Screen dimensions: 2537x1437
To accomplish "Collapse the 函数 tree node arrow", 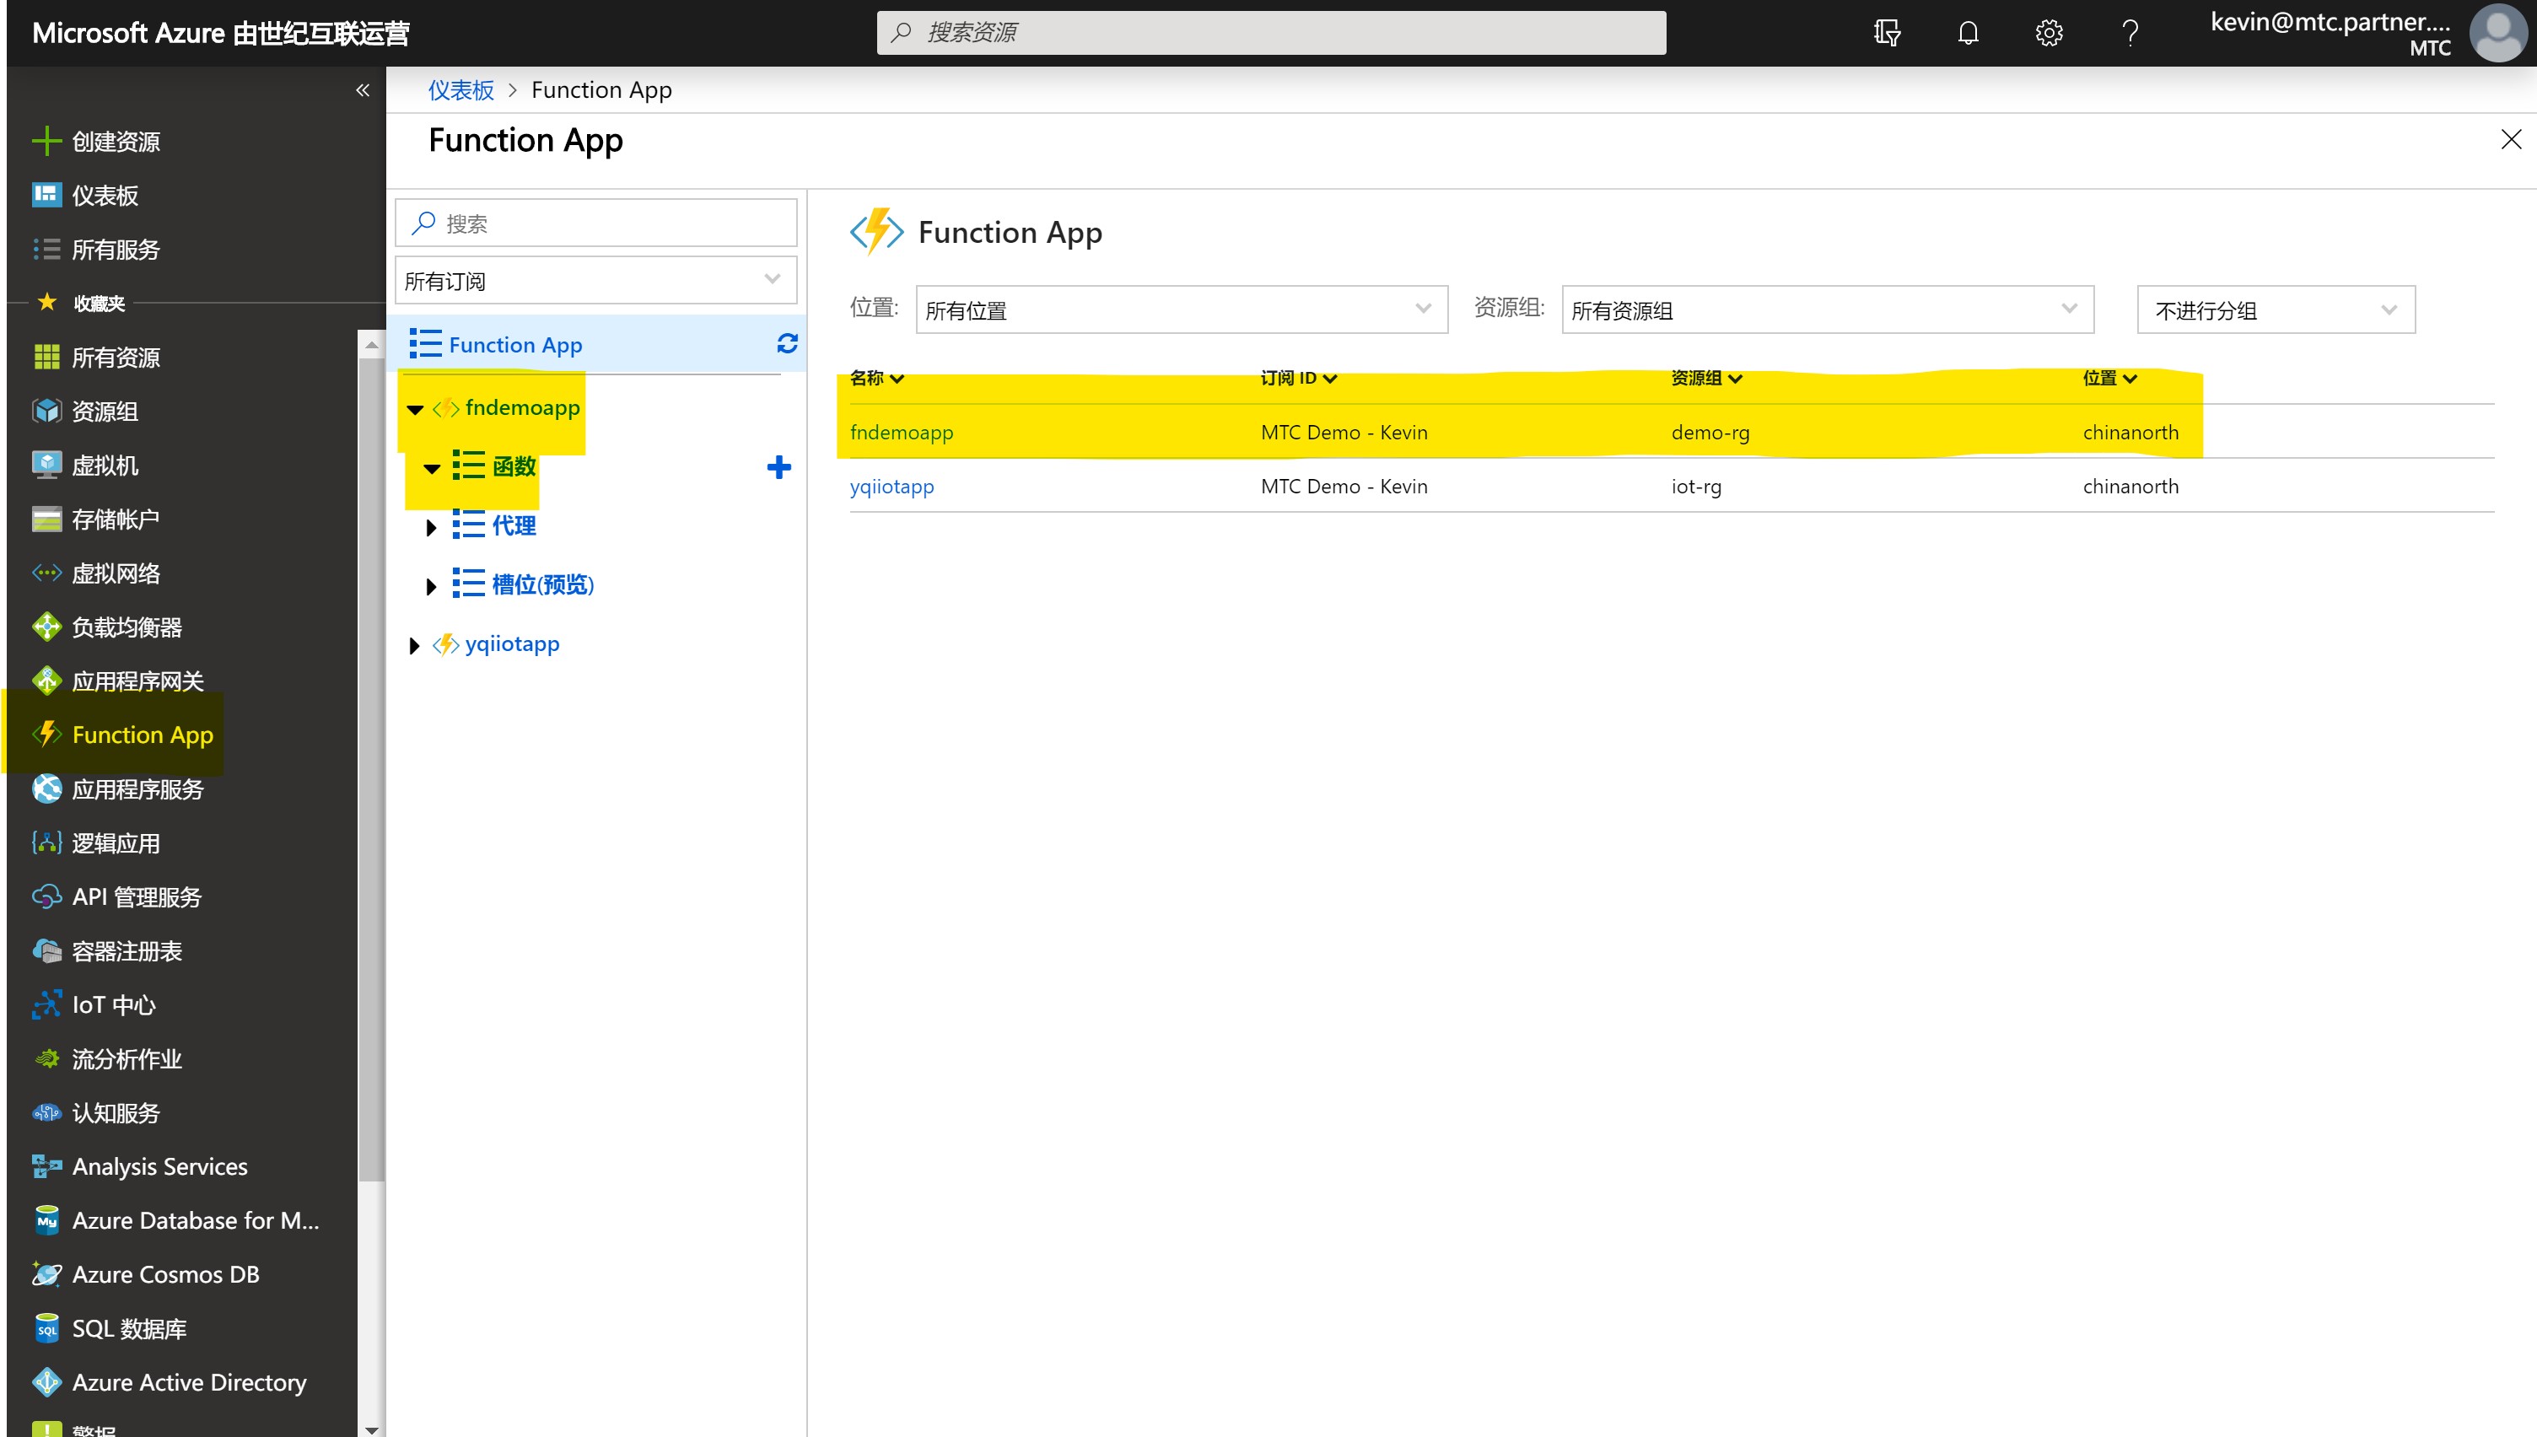I will [x=431, y=469].
